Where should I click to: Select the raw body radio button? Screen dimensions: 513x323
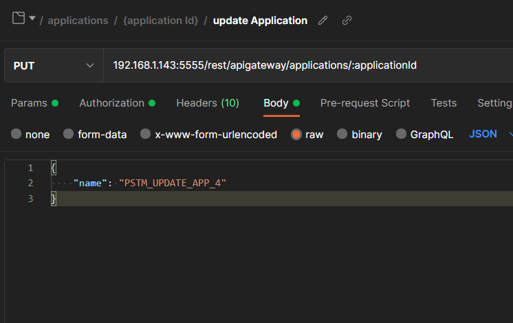[x=296, y=135]
